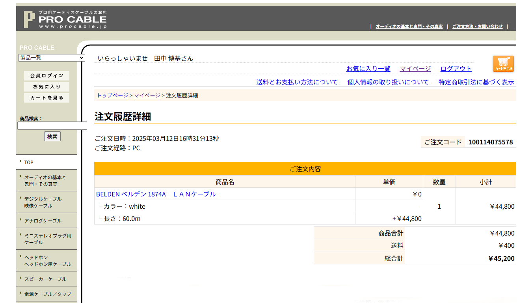Open BELDEN ベルデン 1874A product link
The height and width of the screenshot is (303, 532).
pos(156,194)
